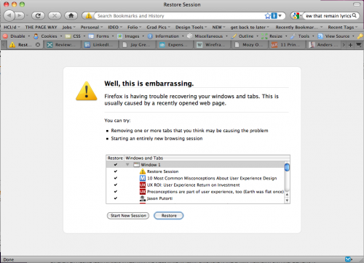The image size is (364, 263).
Task: Switch to the Mozy O... tab
Action: pyautogui.click(x=250, y=45)
